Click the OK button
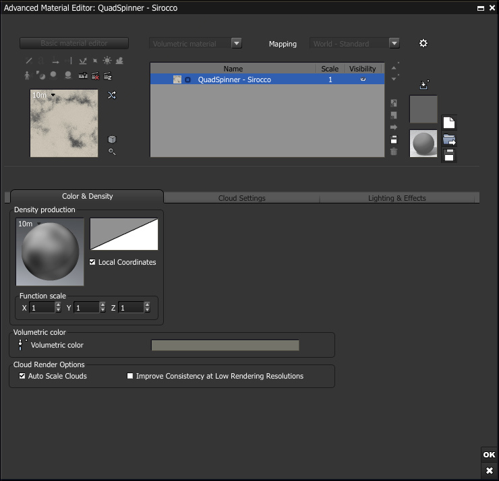The width and height of the screenshot is (499, 481). pos(489,455)
